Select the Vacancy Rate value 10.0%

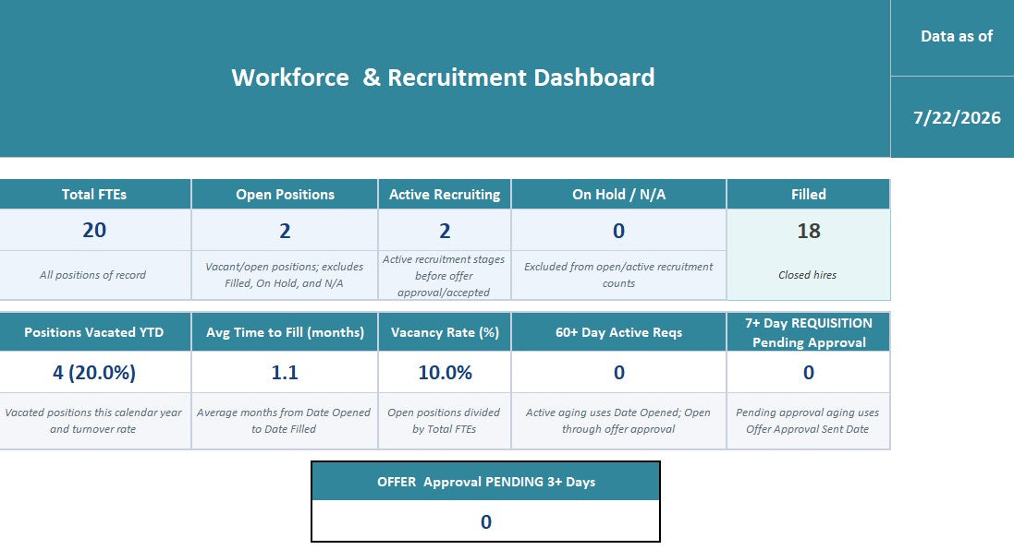(445, 373)
